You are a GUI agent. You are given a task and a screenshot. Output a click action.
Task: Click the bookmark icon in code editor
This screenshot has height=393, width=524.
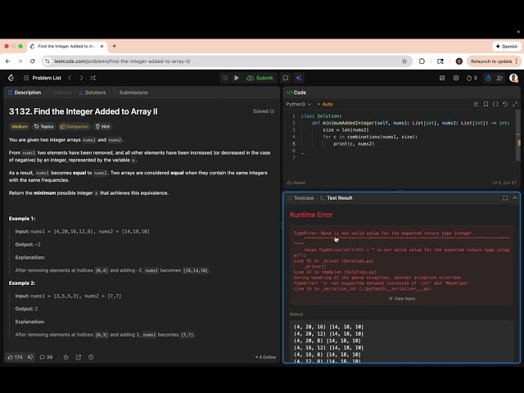pos(486,104)
